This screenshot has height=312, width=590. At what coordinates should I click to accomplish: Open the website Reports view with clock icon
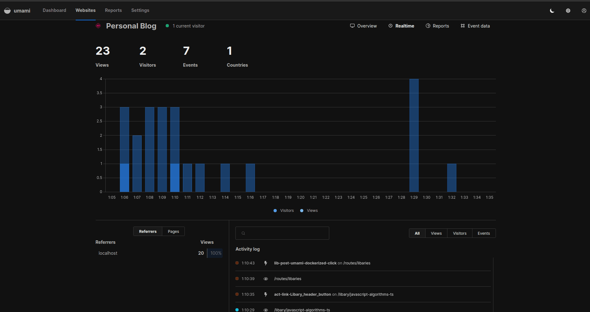point(437,26)
